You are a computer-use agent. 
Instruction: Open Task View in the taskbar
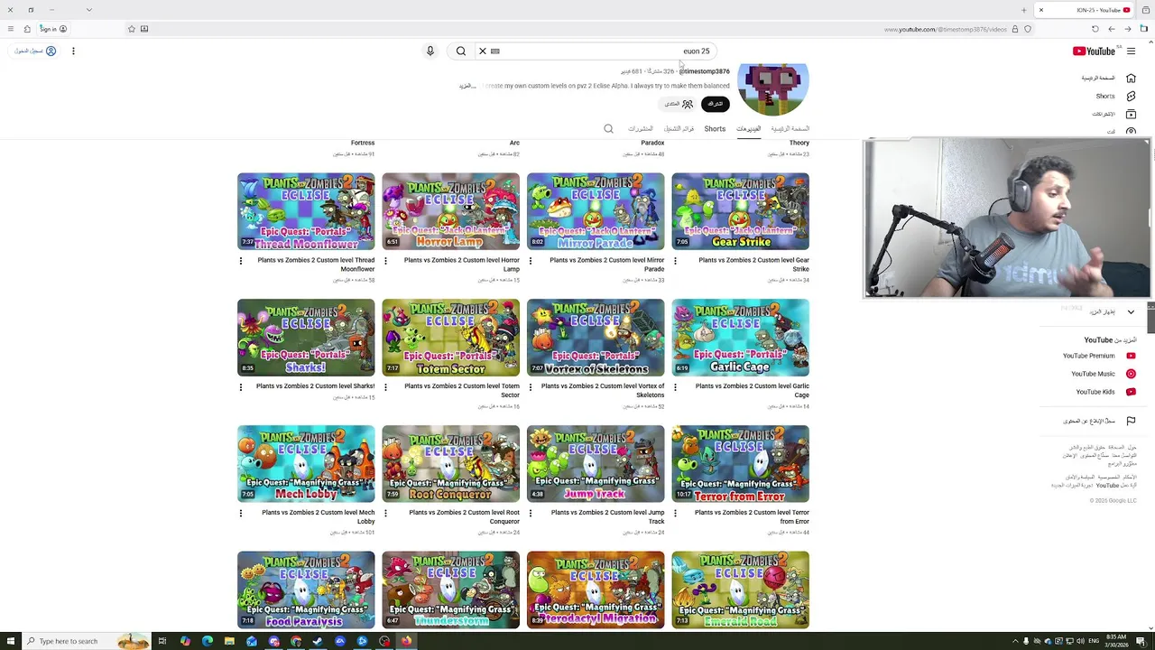[162, 641]
